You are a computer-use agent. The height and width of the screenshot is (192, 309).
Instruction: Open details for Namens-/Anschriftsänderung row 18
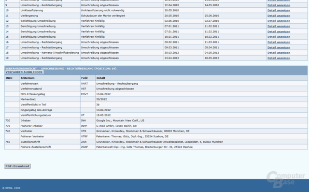click(279, 53)
